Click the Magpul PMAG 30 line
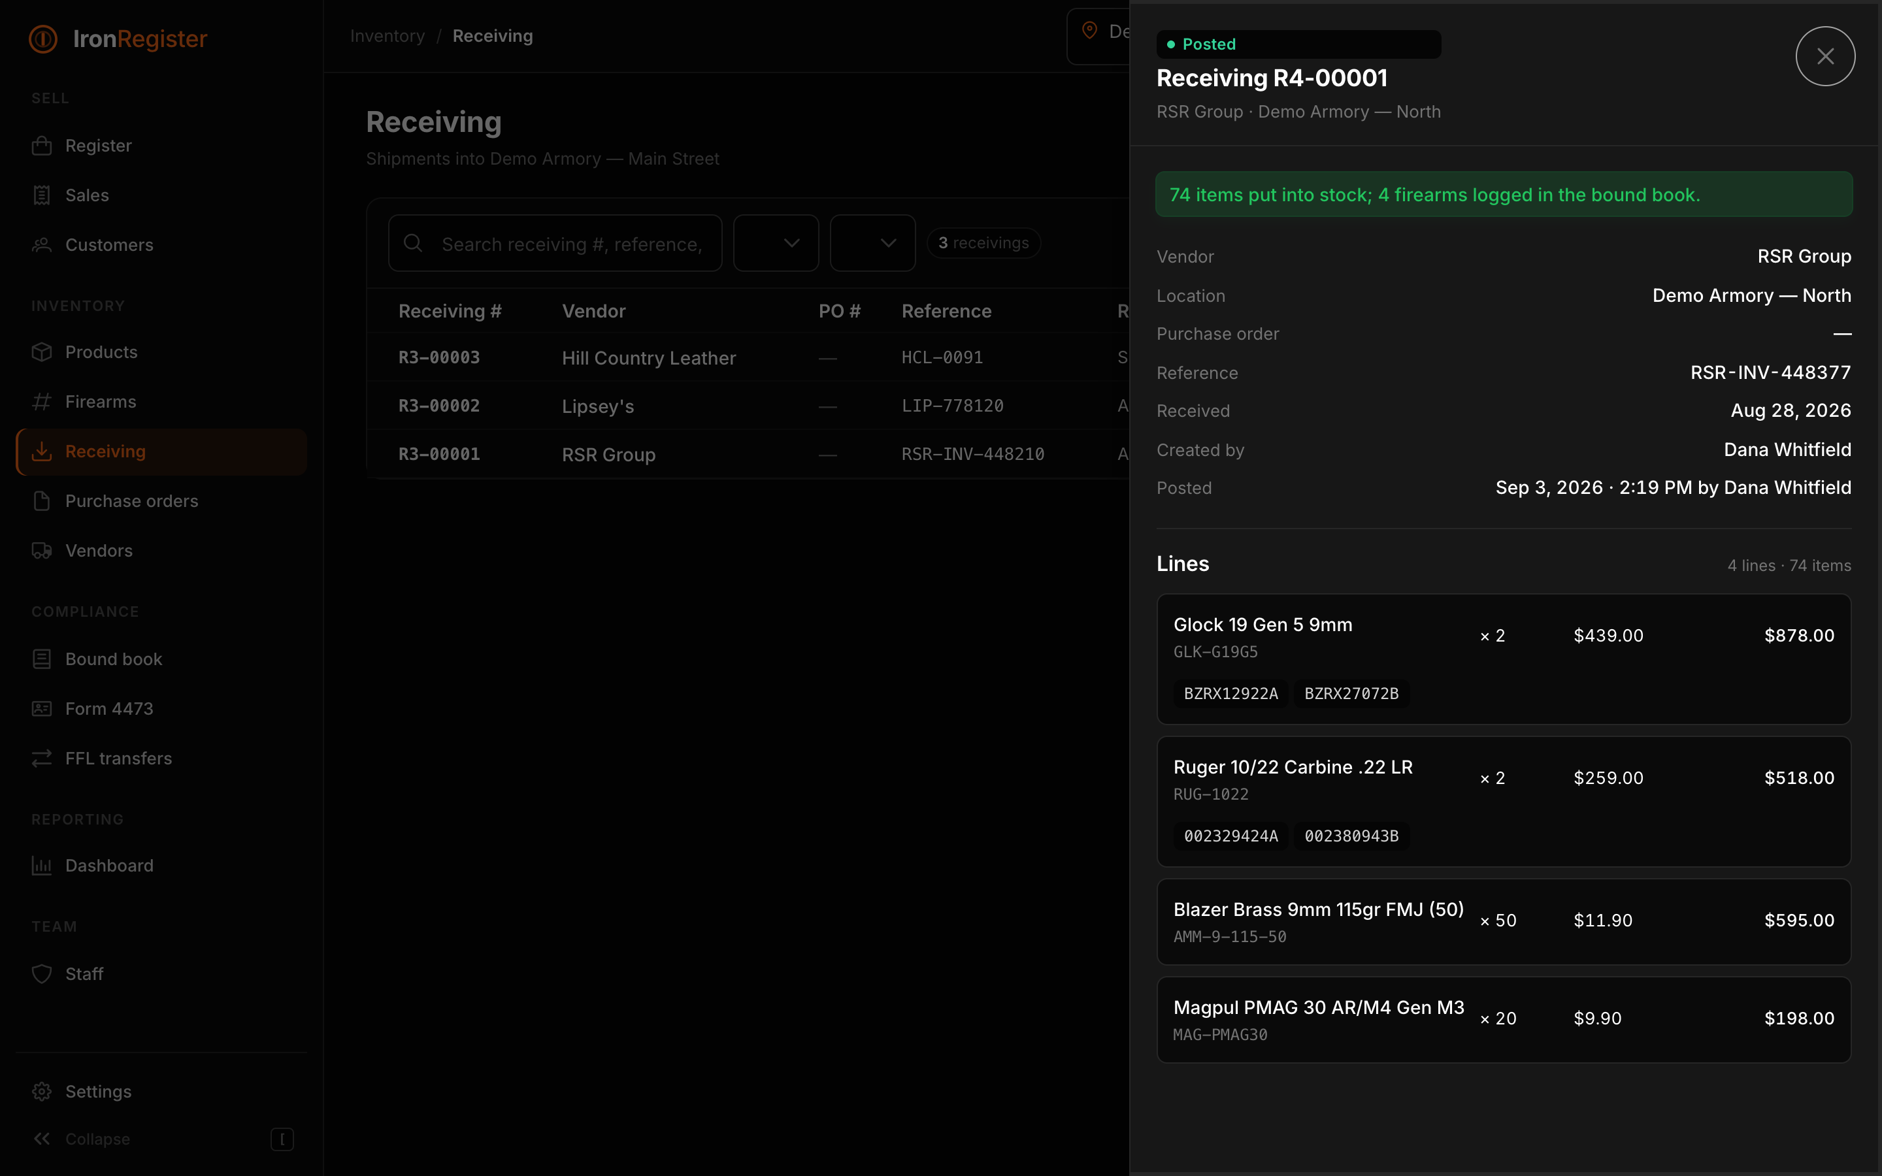 tap(1503, 1021)
